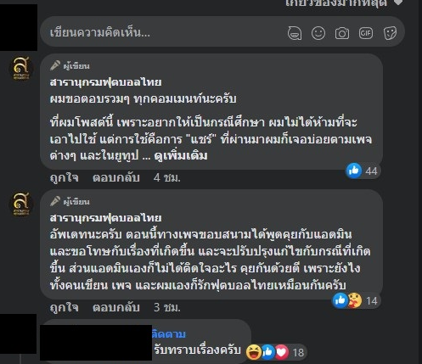Viewport: 422px width, 364px height.
Task: Open the laughing reaction with 18 count
Action: click(x=254, y=352)
